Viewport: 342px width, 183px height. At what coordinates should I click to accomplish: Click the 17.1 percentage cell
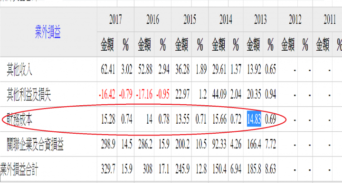coord(164,169)
